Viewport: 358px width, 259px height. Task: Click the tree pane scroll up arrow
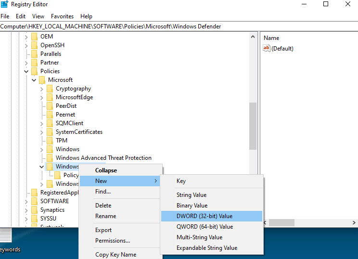[x=253, y=37]
